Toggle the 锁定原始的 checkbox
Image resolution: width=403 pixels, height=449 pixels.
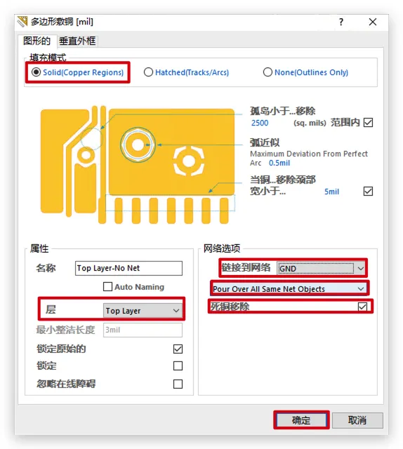click(178, 349)
